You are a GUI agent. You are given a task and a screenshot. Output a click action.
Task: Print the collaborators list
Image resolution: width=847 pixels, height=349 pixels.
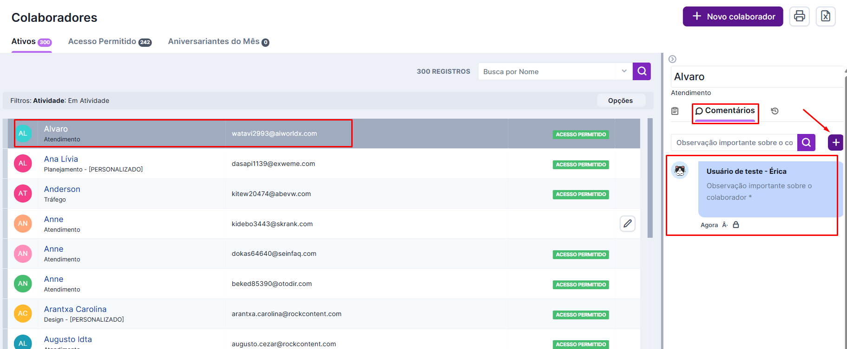(799, 16)
